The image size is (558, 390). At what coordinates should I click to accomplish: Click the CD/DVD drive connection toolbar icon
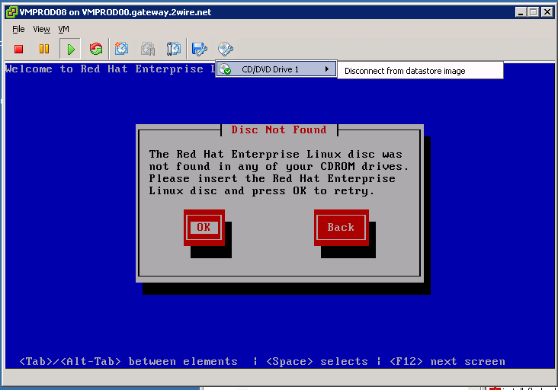point(226,49)
